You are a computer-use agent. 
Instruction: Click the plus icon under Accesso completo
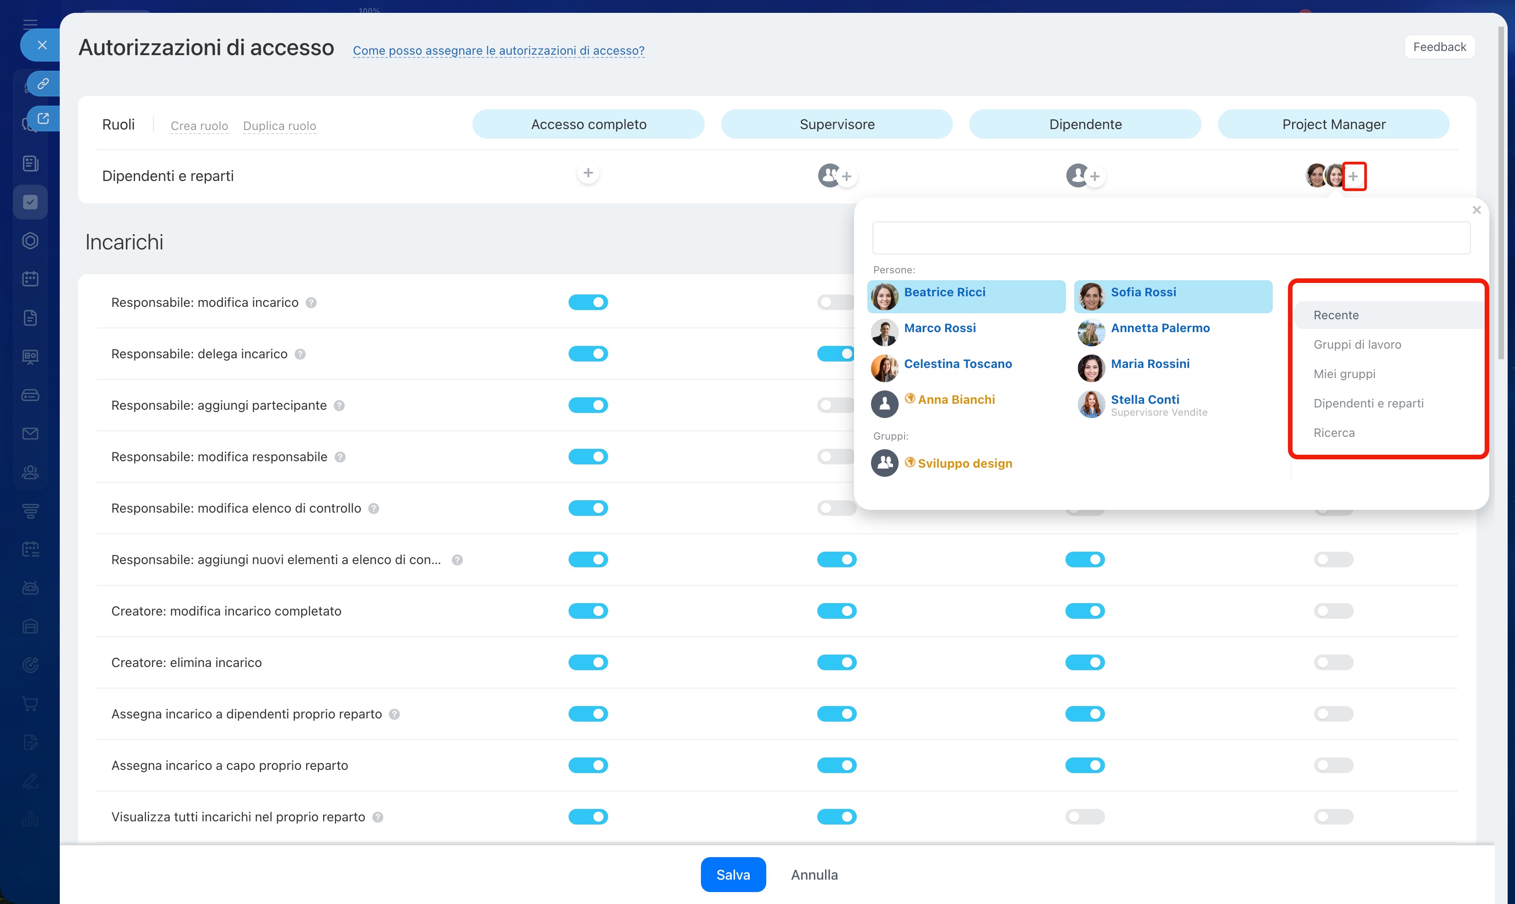coord(587,174)
